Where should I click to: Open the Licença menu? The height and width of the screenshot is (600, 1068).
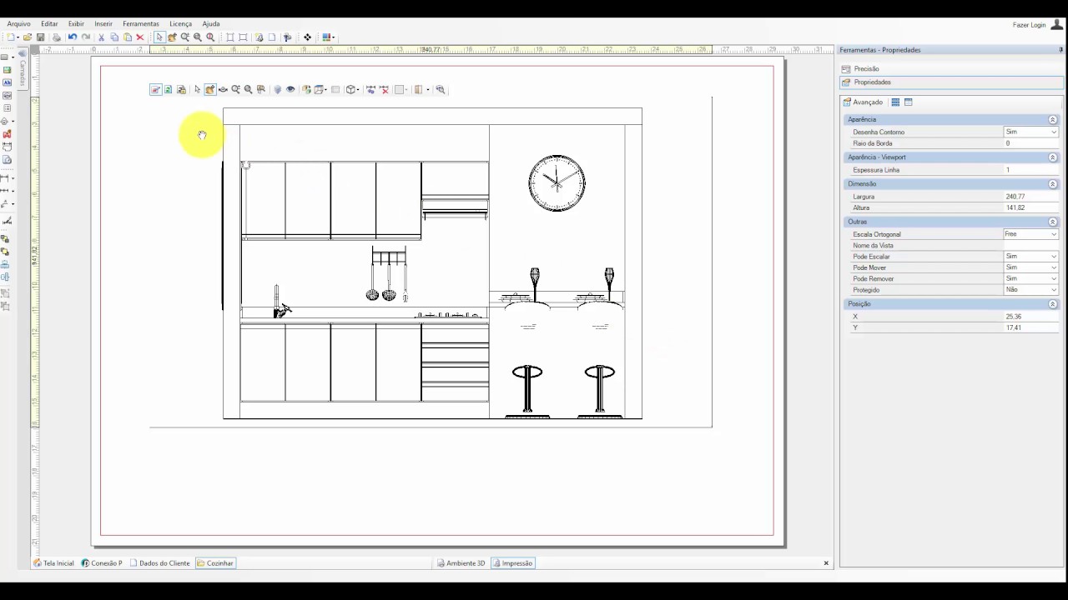tap(180, 24)
